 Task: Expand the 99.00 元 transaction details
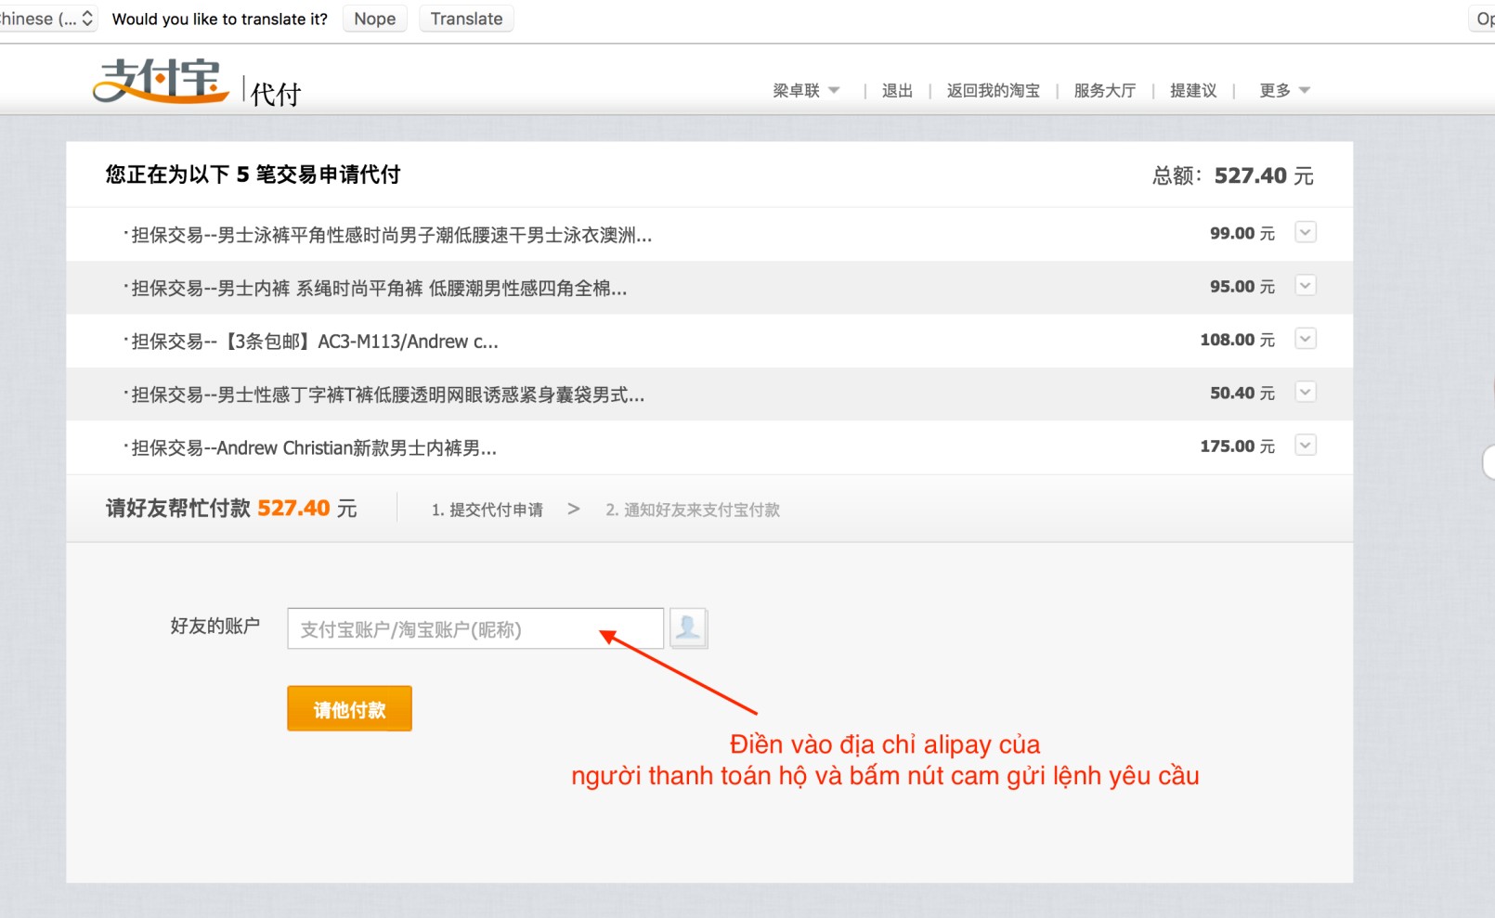coord(1305,232)
